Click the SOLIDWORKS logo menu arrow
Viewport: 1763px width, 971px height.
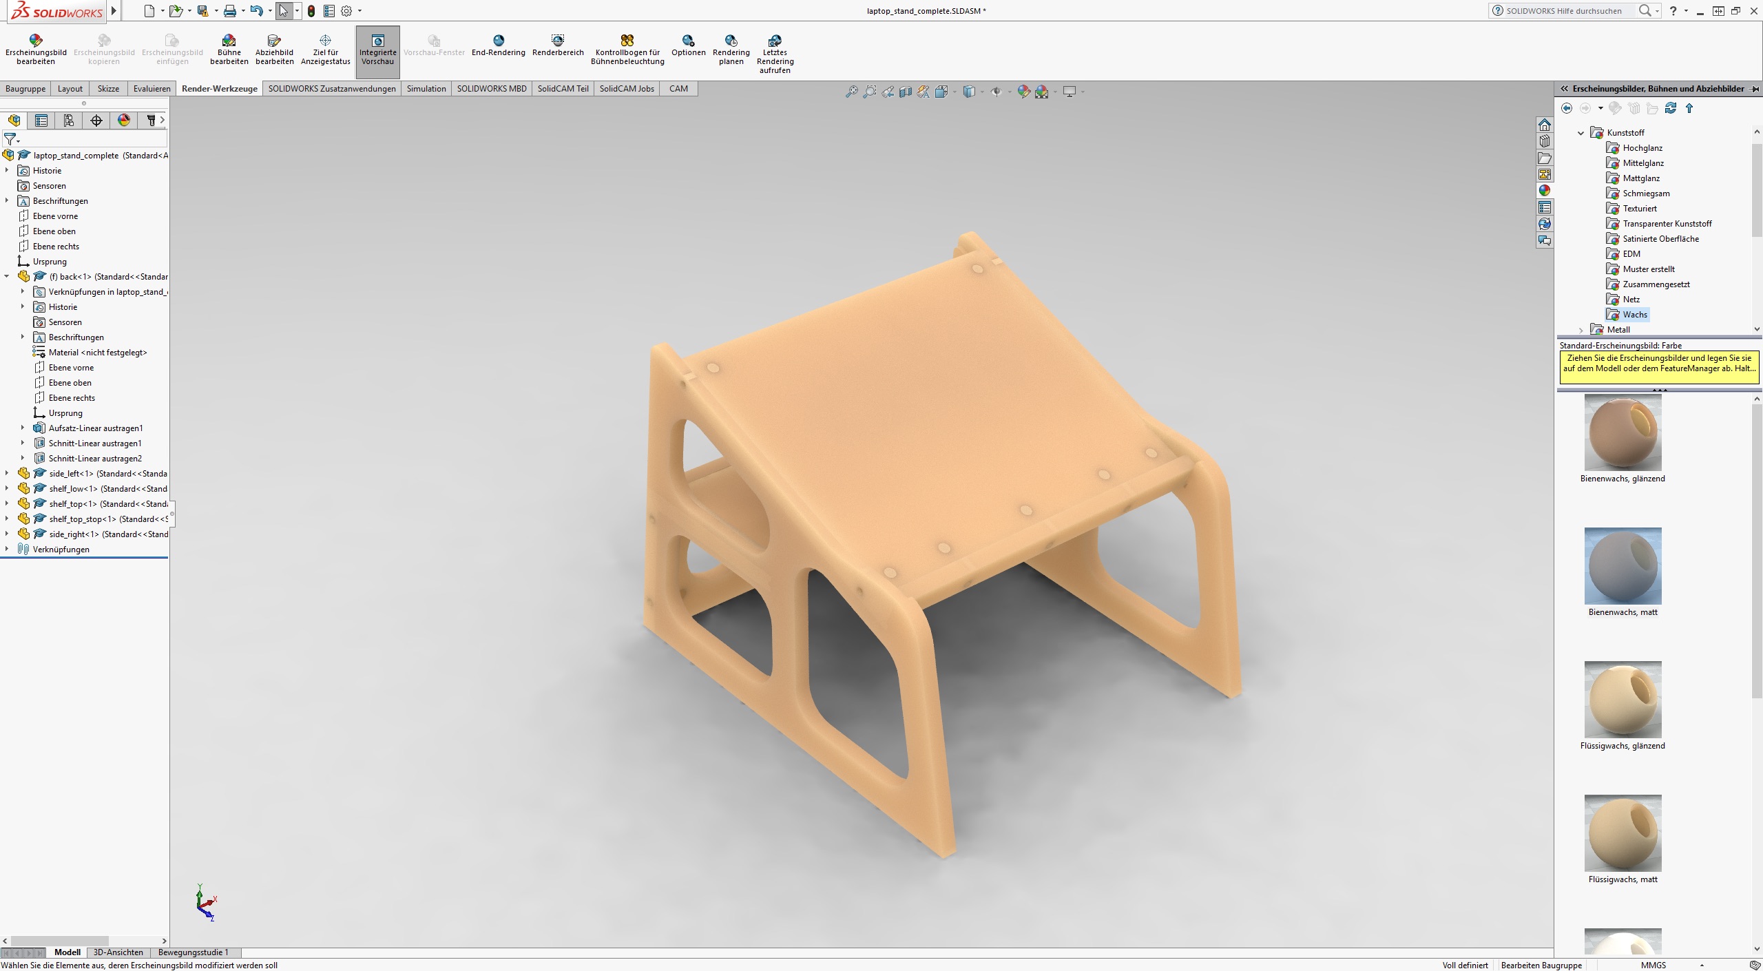pyautogui.click(x=114, y=11)
